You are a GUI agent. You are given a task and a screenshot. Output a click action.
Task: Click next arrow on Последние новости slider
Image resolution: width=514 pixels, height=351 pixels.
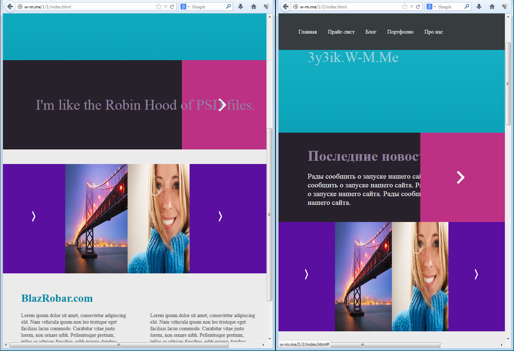pyautogui.click(x=460, y=178)
